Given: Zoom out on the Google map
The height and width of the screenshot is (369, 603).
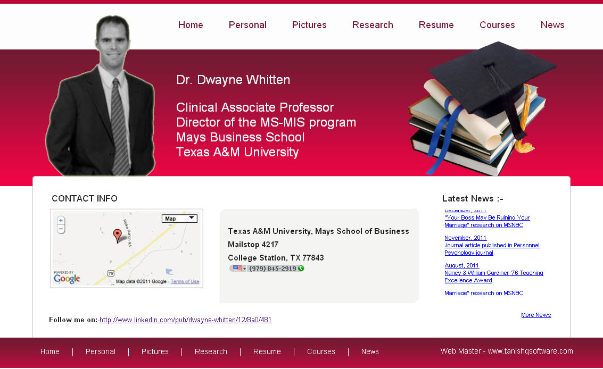Looking at the screenshot, I should tap(61, 230).
